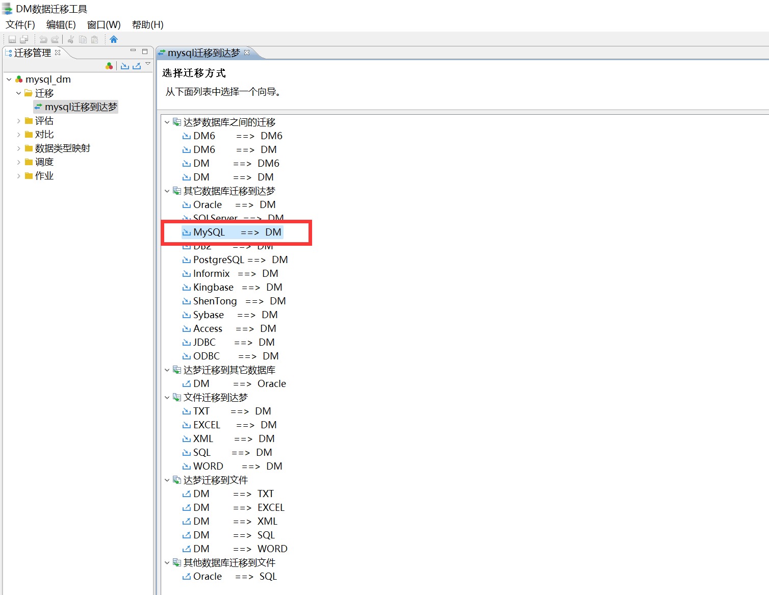This screenshot has width=769, height=595.
Task: Open the 帮助(H) menu
Action: (x=148, y=24)
